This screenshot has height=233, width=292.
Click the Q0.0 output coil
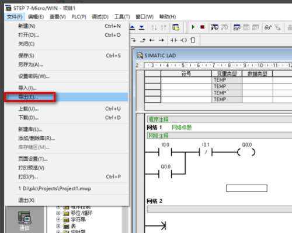coord(246,152)
